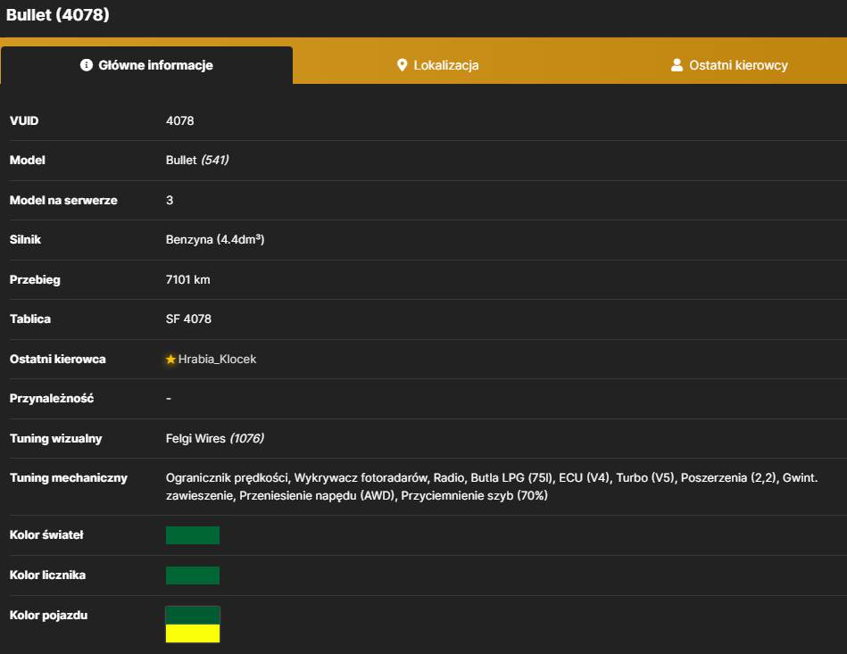
Task: Open the Hrabia_Klocek driver profile link
Action: click(x=217, y=360)
